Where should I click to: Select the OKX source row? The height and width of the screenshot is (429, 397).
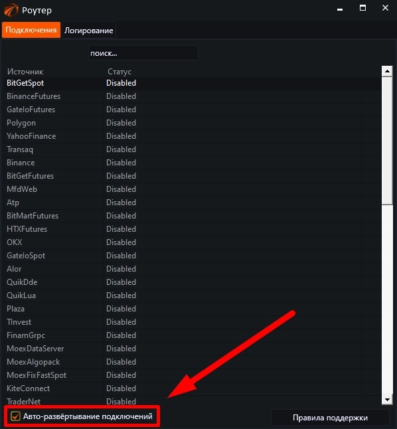pos(193,242)
